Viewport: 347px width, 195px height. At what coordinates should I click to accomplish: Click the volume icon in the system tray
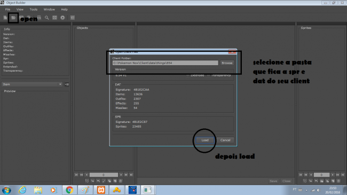(319, 190)
